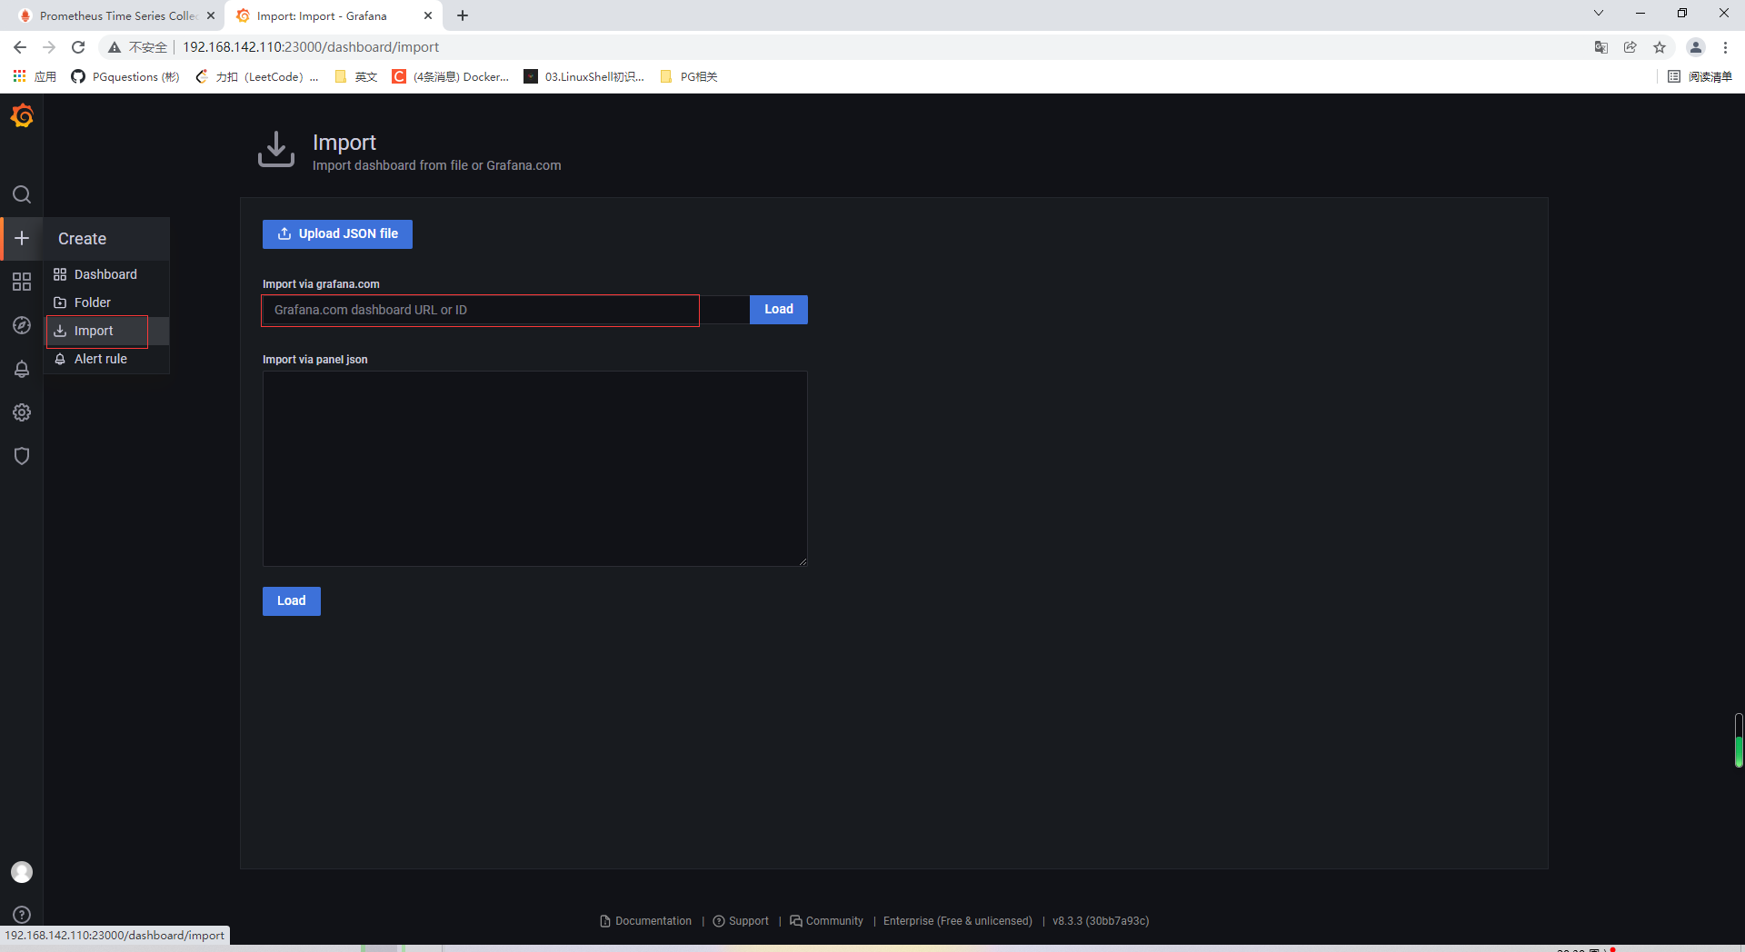This screenshot has height=952, width=1745.
Task: Open the Chrome three-dot menu
Action: [1725, 47]
